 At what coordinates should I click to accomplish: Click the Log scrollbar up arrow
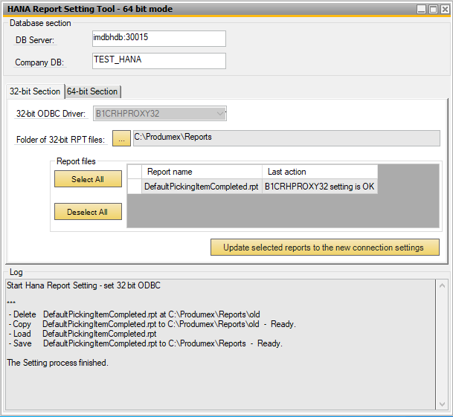443,285
